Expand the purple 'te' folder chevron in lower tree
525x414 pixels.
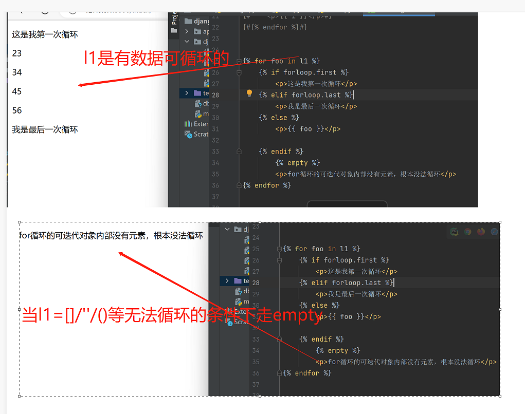[x=227, y=280]
